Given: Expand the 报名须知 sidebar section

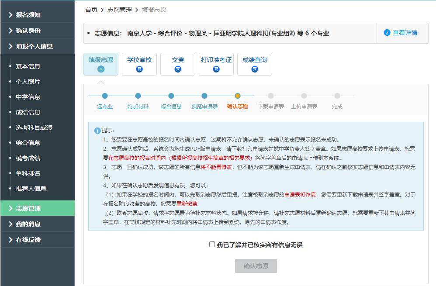Looking at the screenshot, I should tap(28, 15).
